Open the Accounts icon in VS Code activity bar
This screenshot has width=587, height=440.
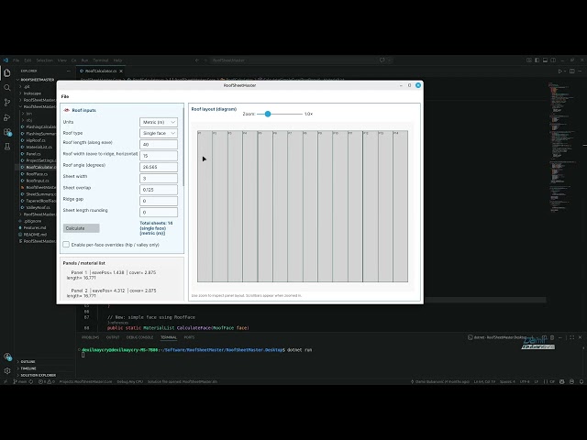point(7,357)
